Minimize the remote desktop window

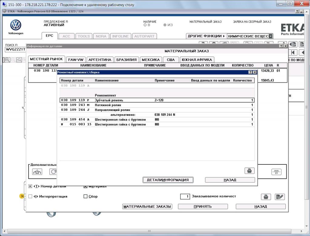click(281, 3)
